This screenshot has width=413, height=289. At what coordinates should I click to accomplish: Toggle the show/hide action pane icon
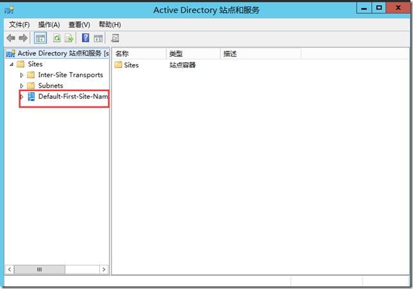(98, 38)
